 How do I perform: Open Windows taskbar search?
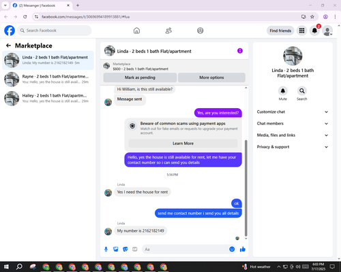(x=19, y=267)
